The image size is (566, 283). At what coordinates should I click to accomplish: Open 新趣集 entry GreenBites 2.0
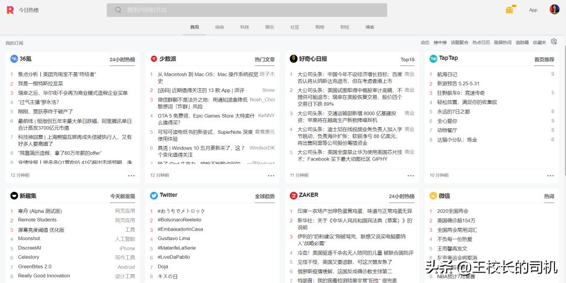[35, 267]
